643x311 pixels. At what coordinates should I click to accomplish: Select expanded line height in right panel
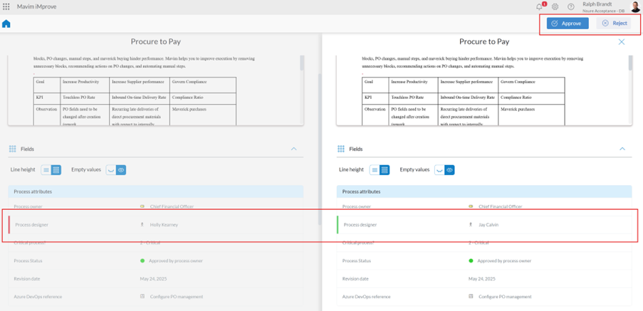coord(385,170)
